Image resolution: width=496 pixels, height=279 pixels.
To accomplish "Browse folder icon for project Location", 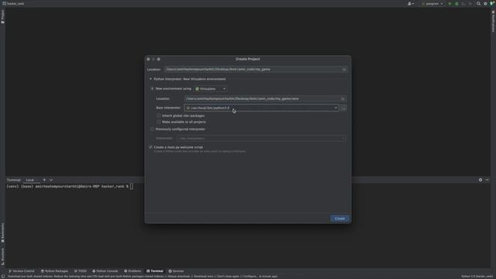I will point(344,70).
